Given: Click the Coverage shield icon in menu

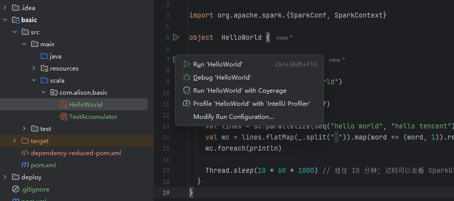Looking at the screenshot, I should [x=187, y=91].
